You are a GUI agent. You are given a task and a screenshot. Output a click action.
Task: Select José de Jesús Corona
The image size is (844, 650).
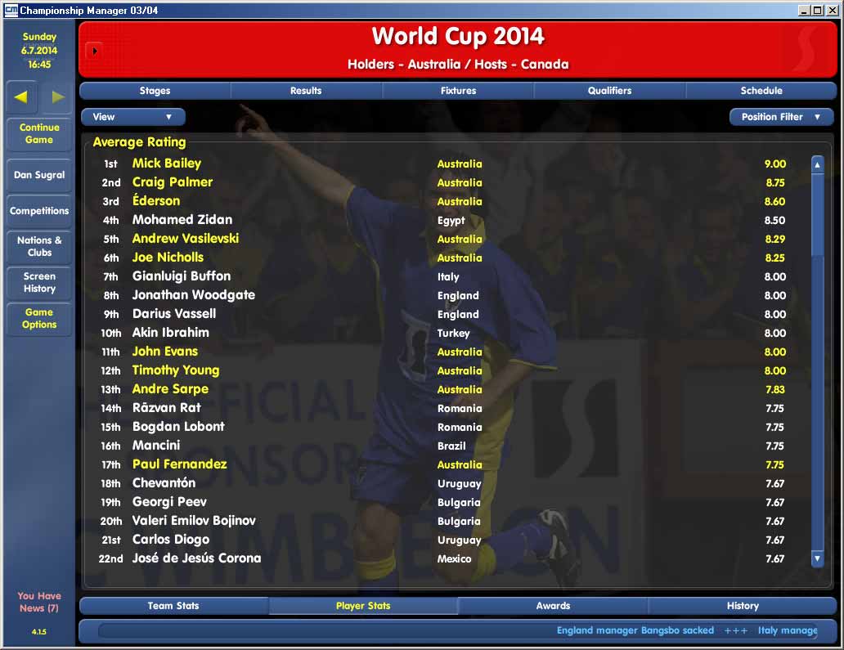click(x=197, y=558)
